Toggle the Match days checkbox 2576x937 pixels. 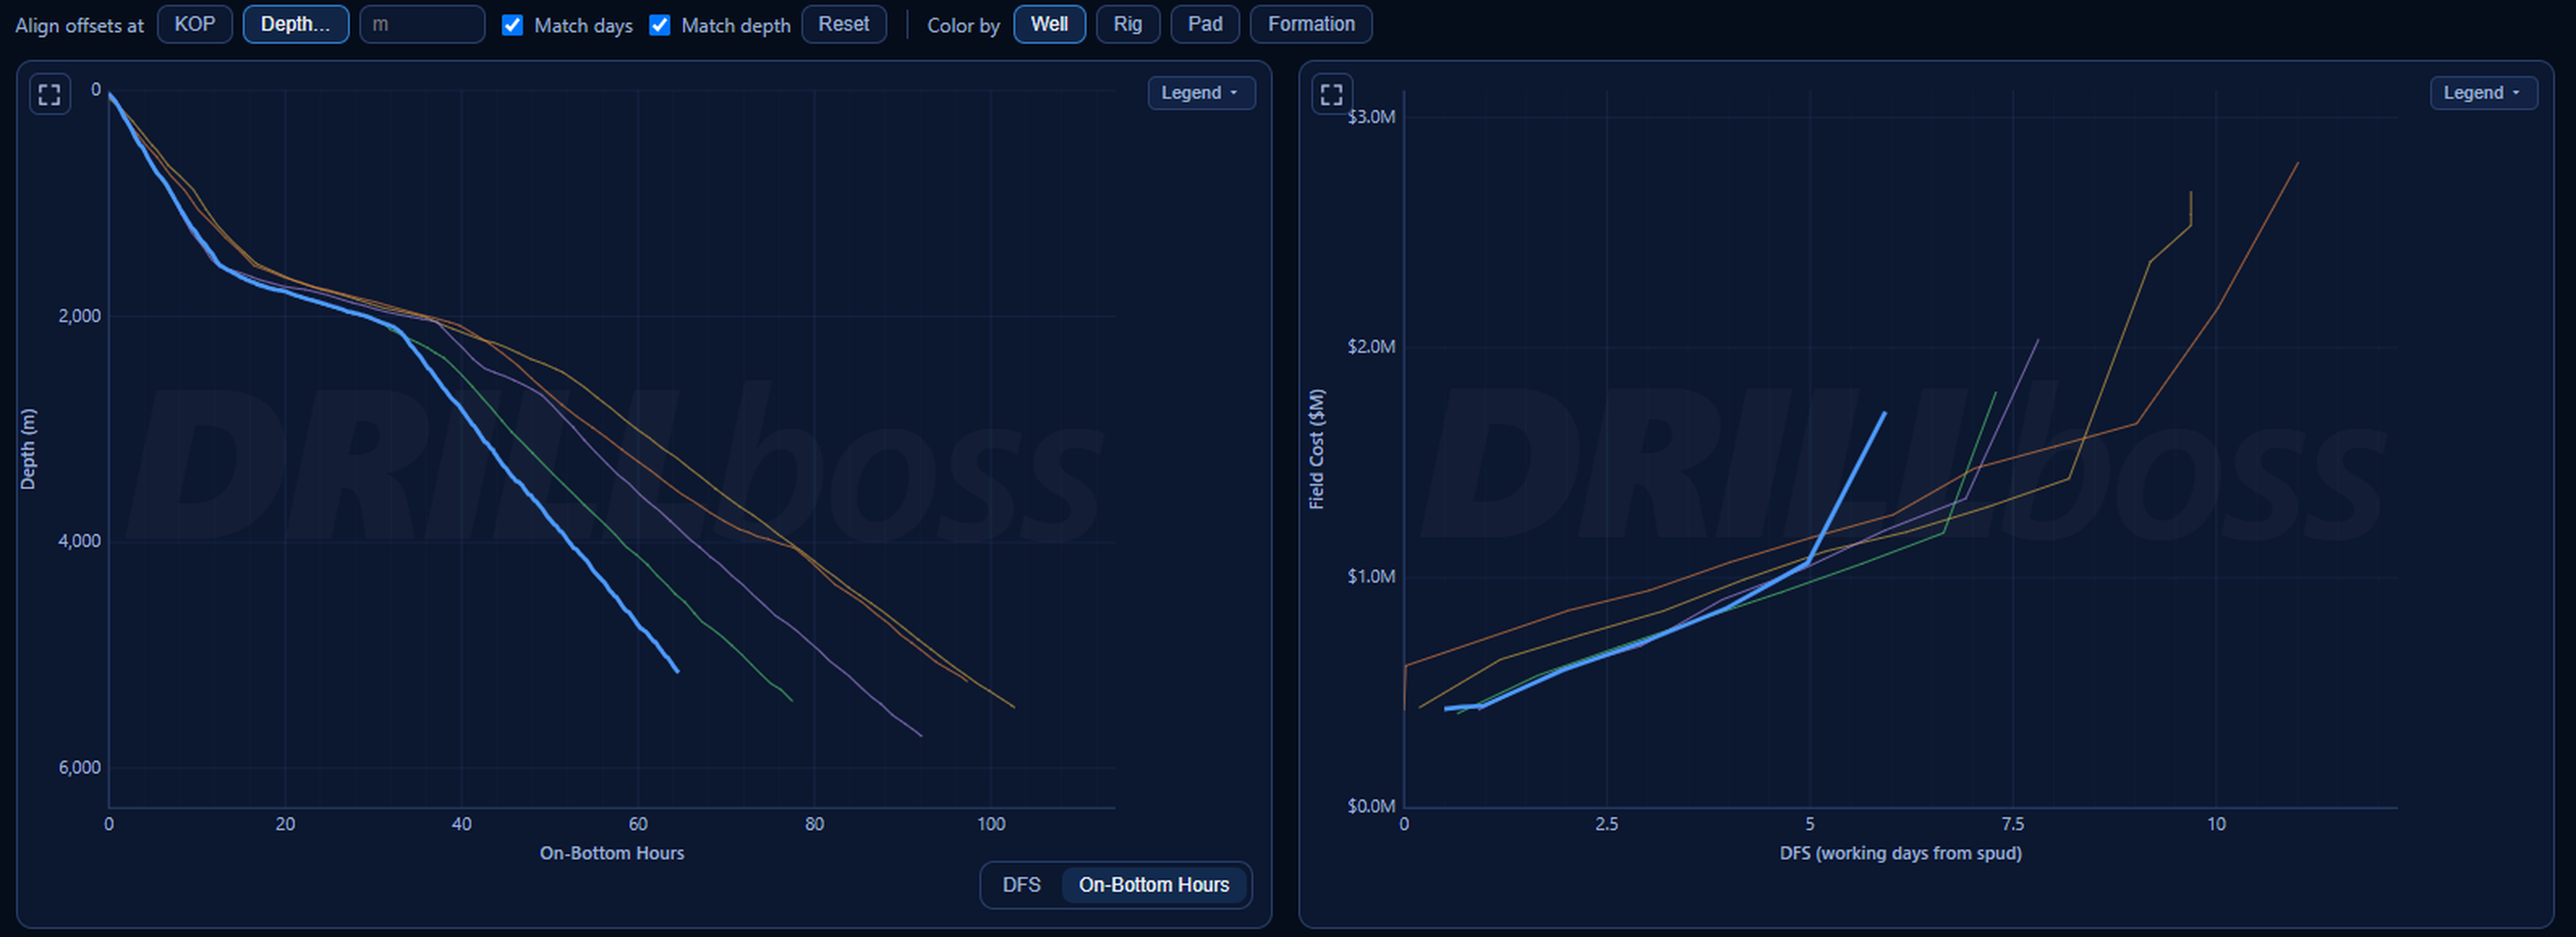(x=512, y=25)
